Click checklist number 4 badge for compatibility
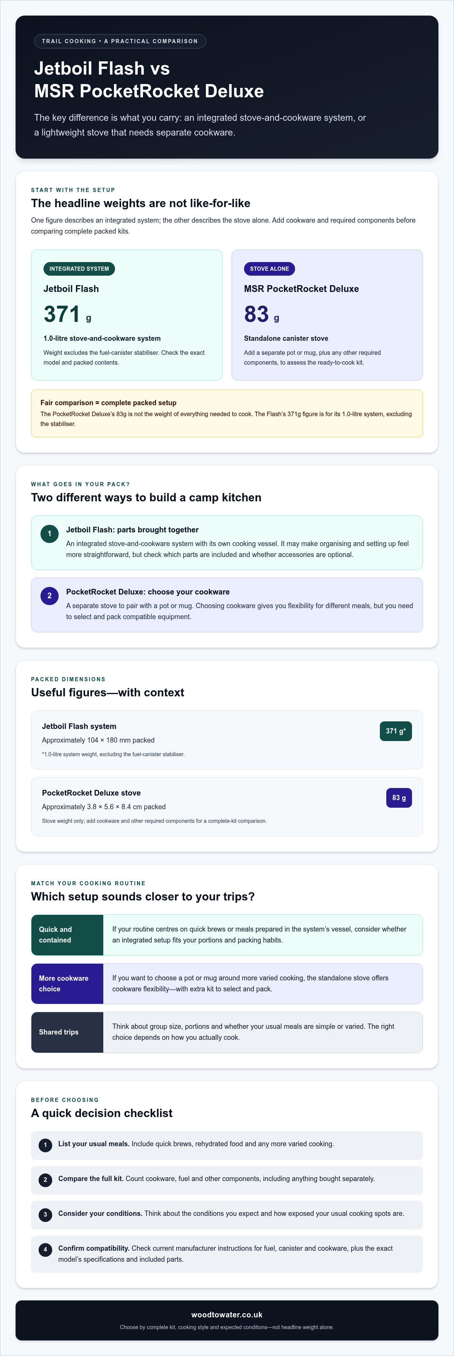This screenshot has width=454, height=1356. [45, 1248]
